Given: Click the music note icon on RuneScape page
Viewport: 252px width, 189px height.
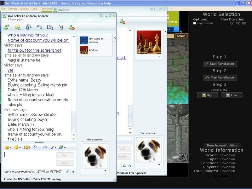Looking at the screenshot, I should coord(183,157).
